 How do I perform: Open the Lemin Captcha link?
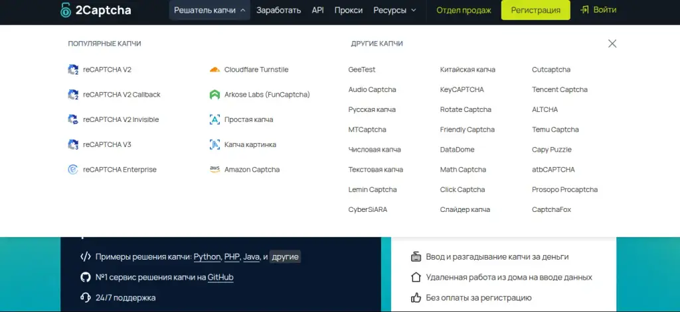pyautogui.click(x=373, y=189)
